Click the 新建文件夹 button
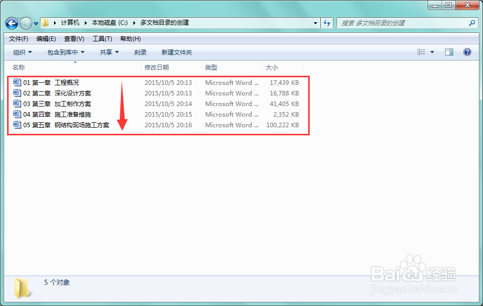The image size is (483, 306). tap(177, 52)
